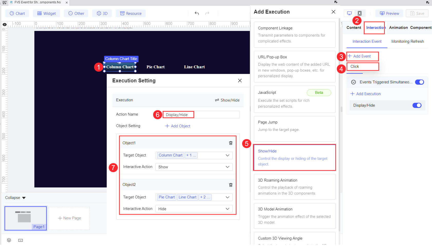Delete Object2 with trash icon
Image resolution: width=432 pixels, height=246 pixels.
point(231,185)
